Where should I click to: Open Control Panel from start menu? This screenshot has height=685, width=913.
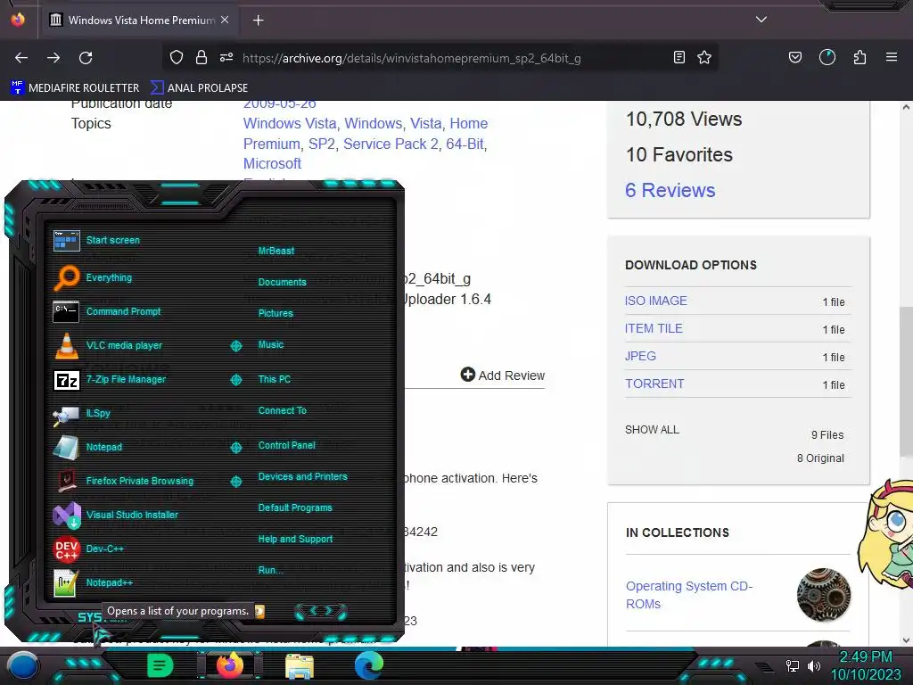click(x=286, y=446)
